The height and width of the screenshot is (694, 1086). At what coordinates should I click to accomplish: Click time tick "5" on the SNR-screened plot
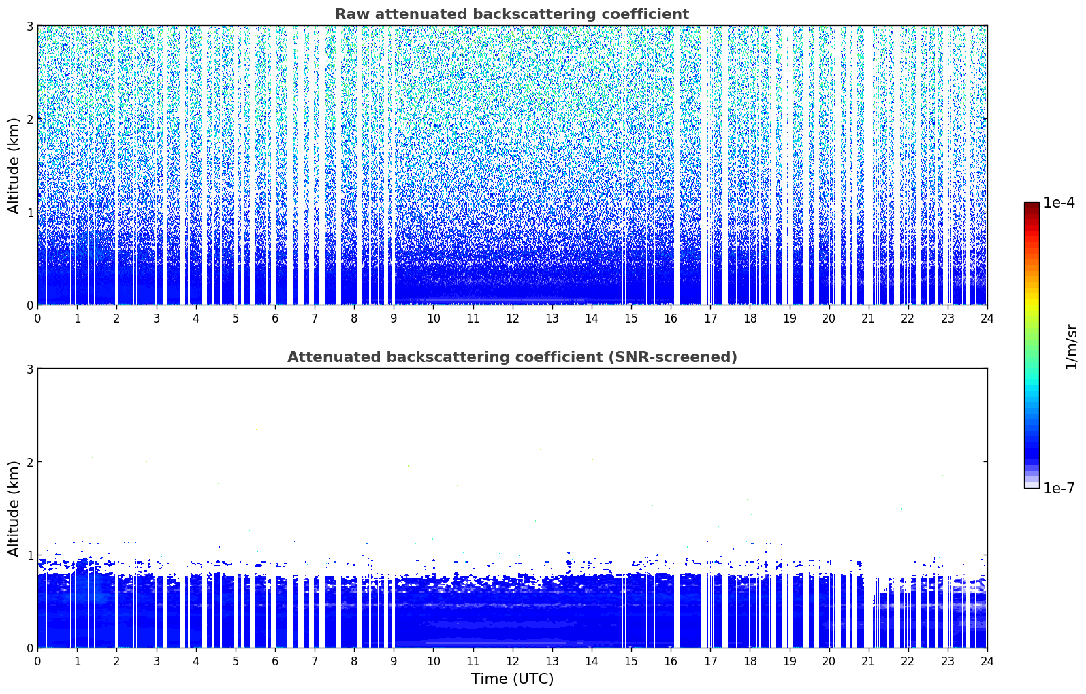[236, 661]
